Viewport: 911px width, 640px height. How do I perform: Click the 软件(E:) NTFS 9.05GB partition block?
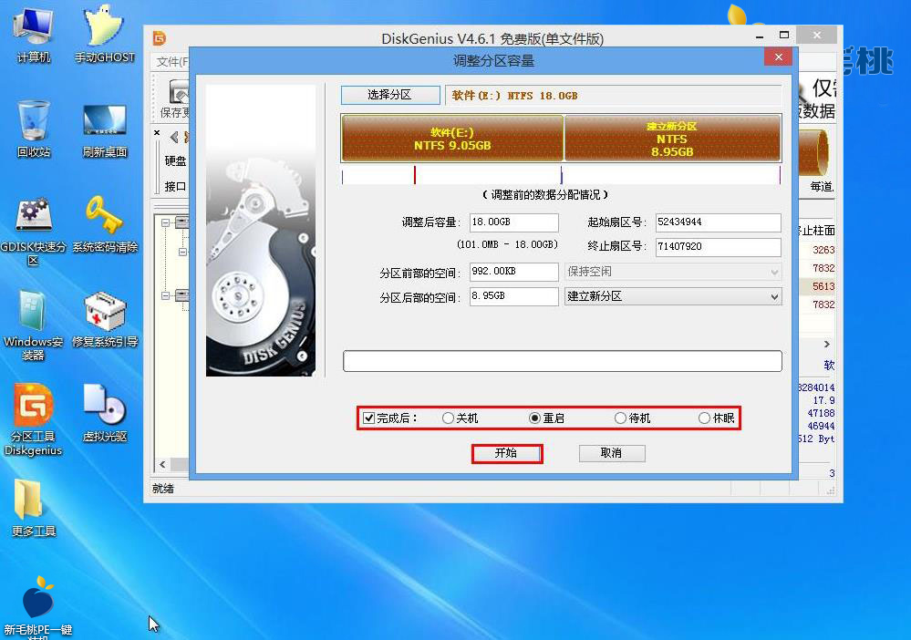pos(452,139)
